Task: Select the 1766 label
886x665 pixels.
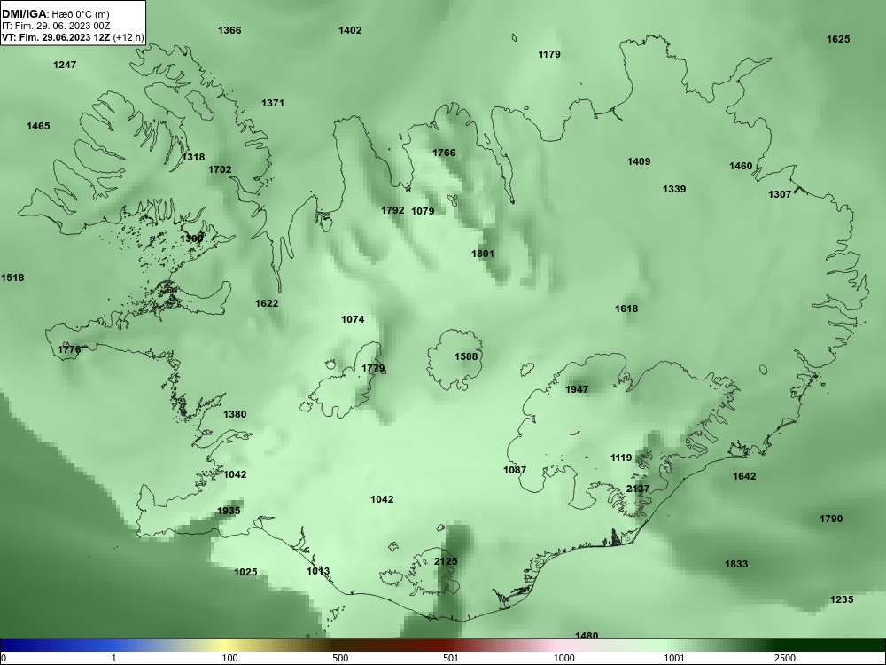Action: click(444, 153)
